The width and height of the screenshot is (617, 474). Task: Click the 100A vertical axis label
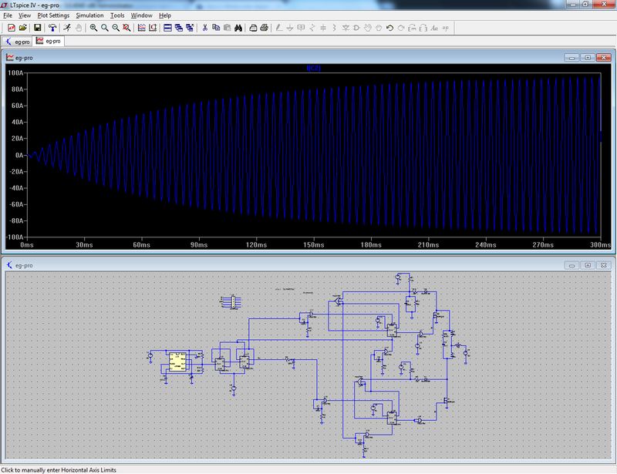15,72
